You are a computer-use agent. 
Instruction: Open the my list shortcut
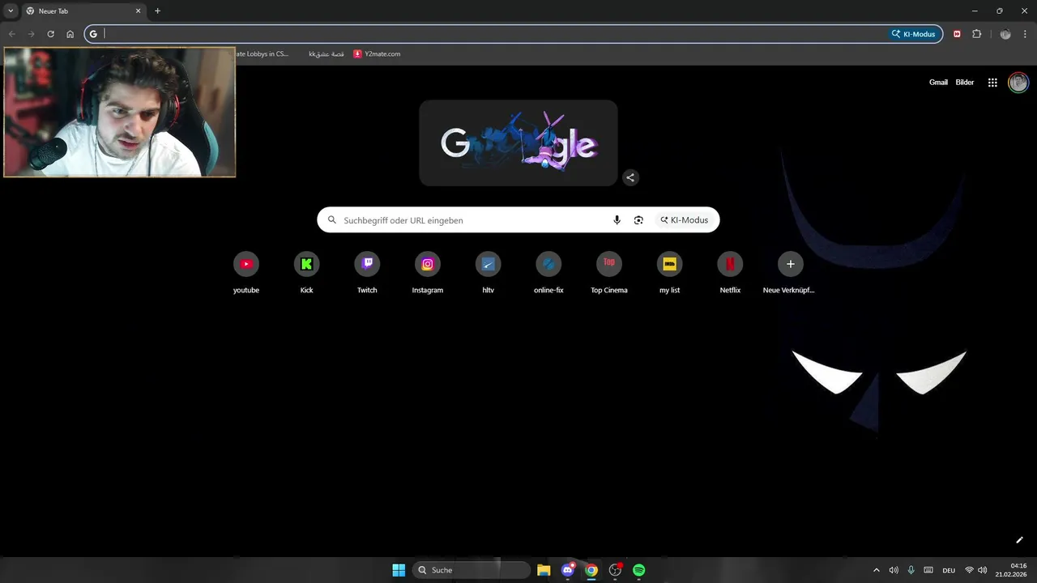(669, 273)
